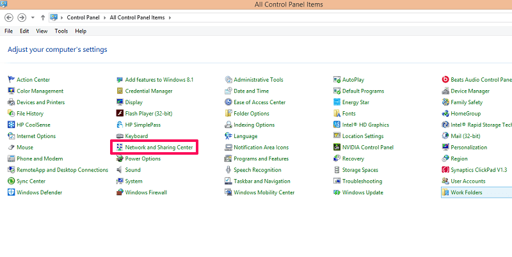Open the Language link

pos(246,136)
